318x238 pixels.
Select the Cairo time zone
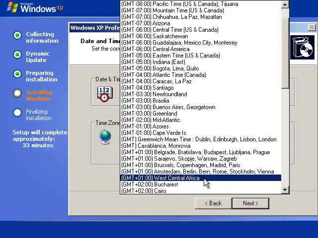201,191
